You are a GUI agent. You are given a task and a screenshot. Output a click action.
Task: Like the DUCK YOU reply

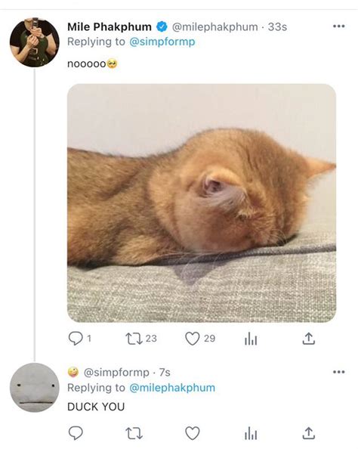click(x=193, y=433)
